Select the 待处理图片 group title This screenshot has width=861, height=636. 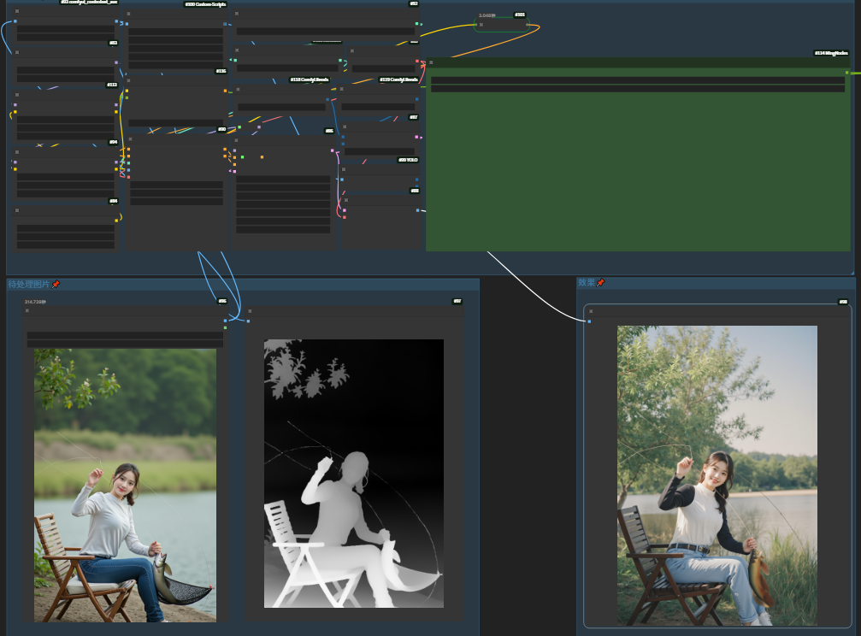(28, 284)
